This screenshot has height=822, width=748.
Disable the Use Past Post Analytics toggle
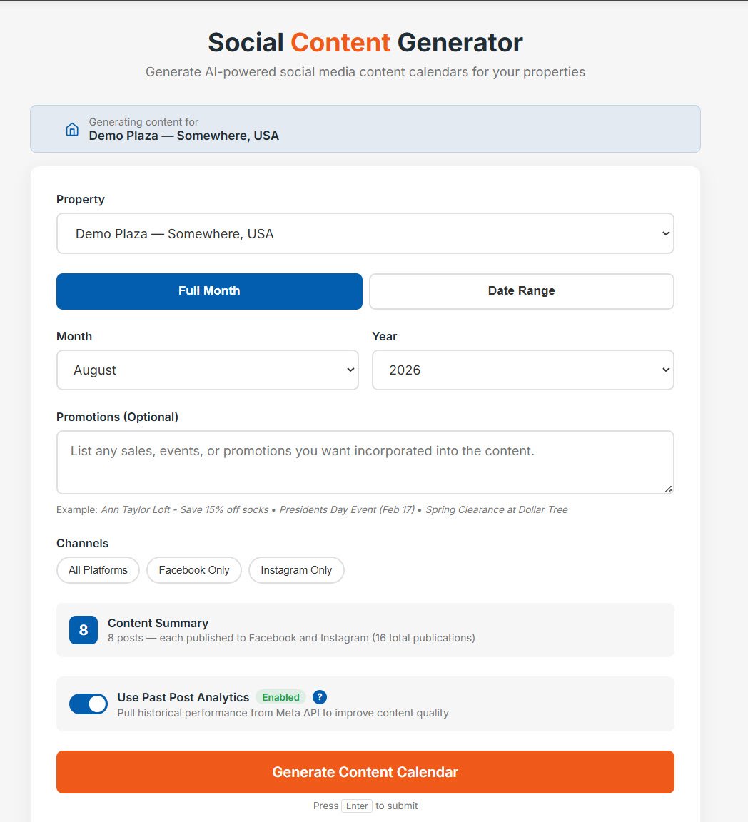(89, 704)
